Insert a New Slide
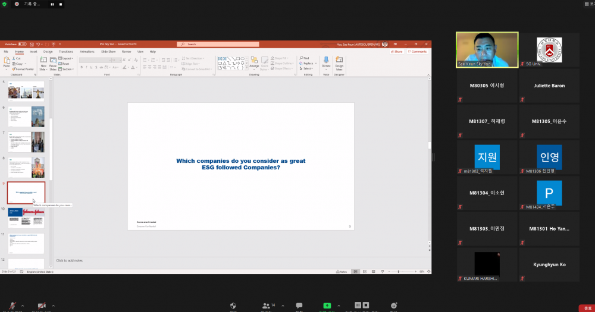This screenshot has width=595, height=312. [43, 64]
